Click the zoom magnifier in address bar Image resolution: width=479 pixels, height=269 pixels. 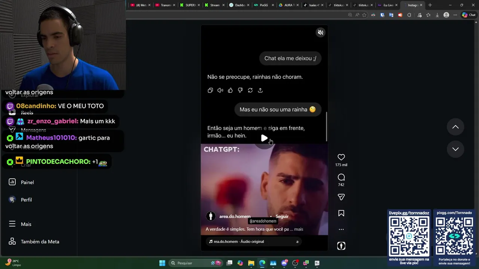click(x=350, y=15)
